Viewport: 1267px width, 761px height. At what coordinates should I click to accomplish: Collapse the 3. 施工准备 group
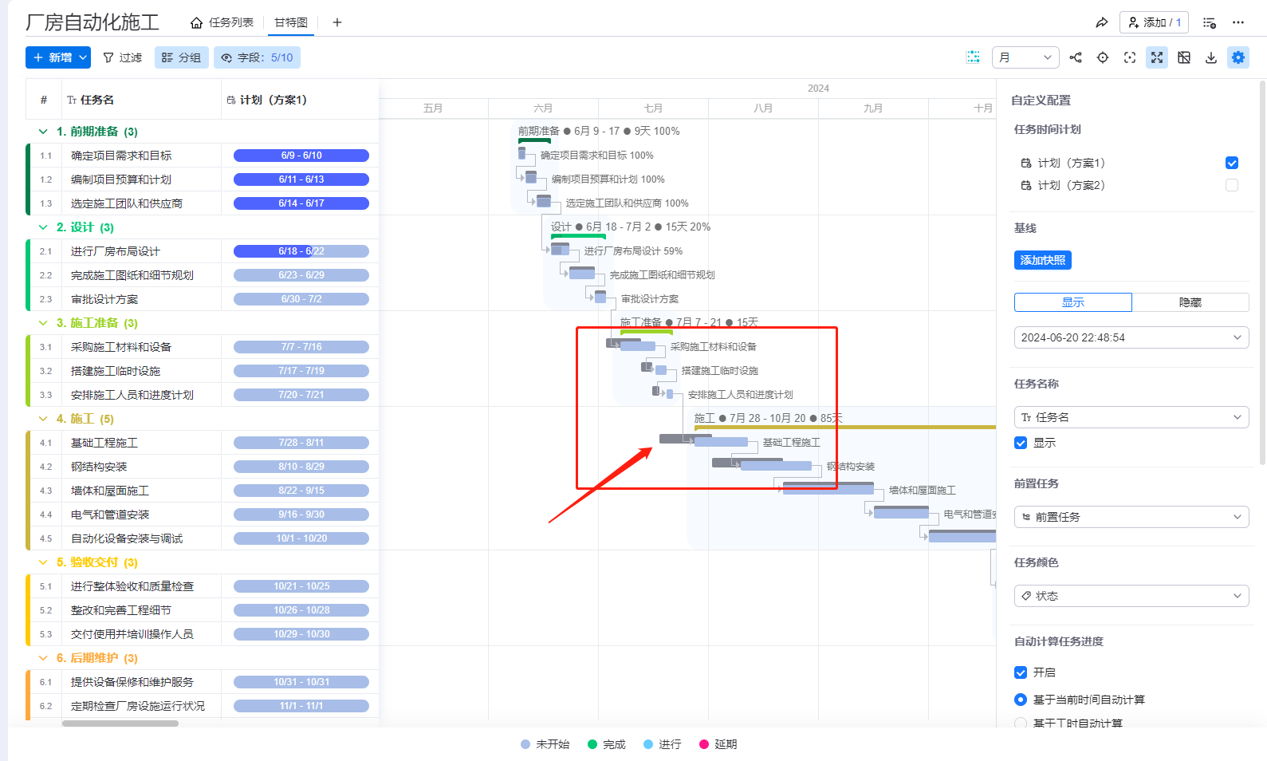click(x=43, y=323)
